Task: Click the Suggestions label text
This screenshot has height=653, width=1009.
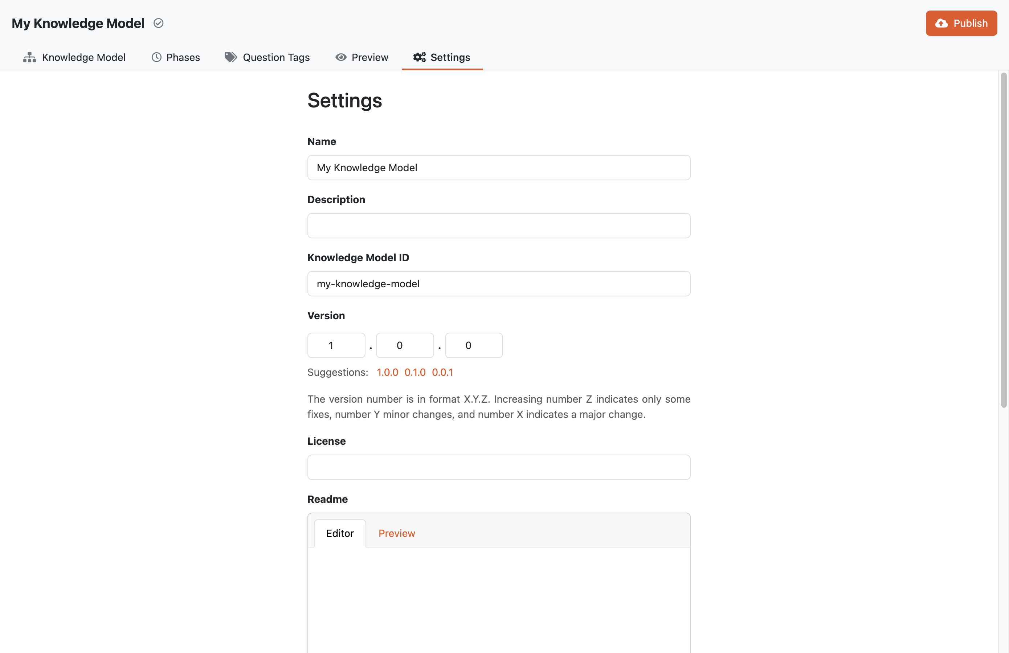Action: pyautogui.click(x=338, y=373)
